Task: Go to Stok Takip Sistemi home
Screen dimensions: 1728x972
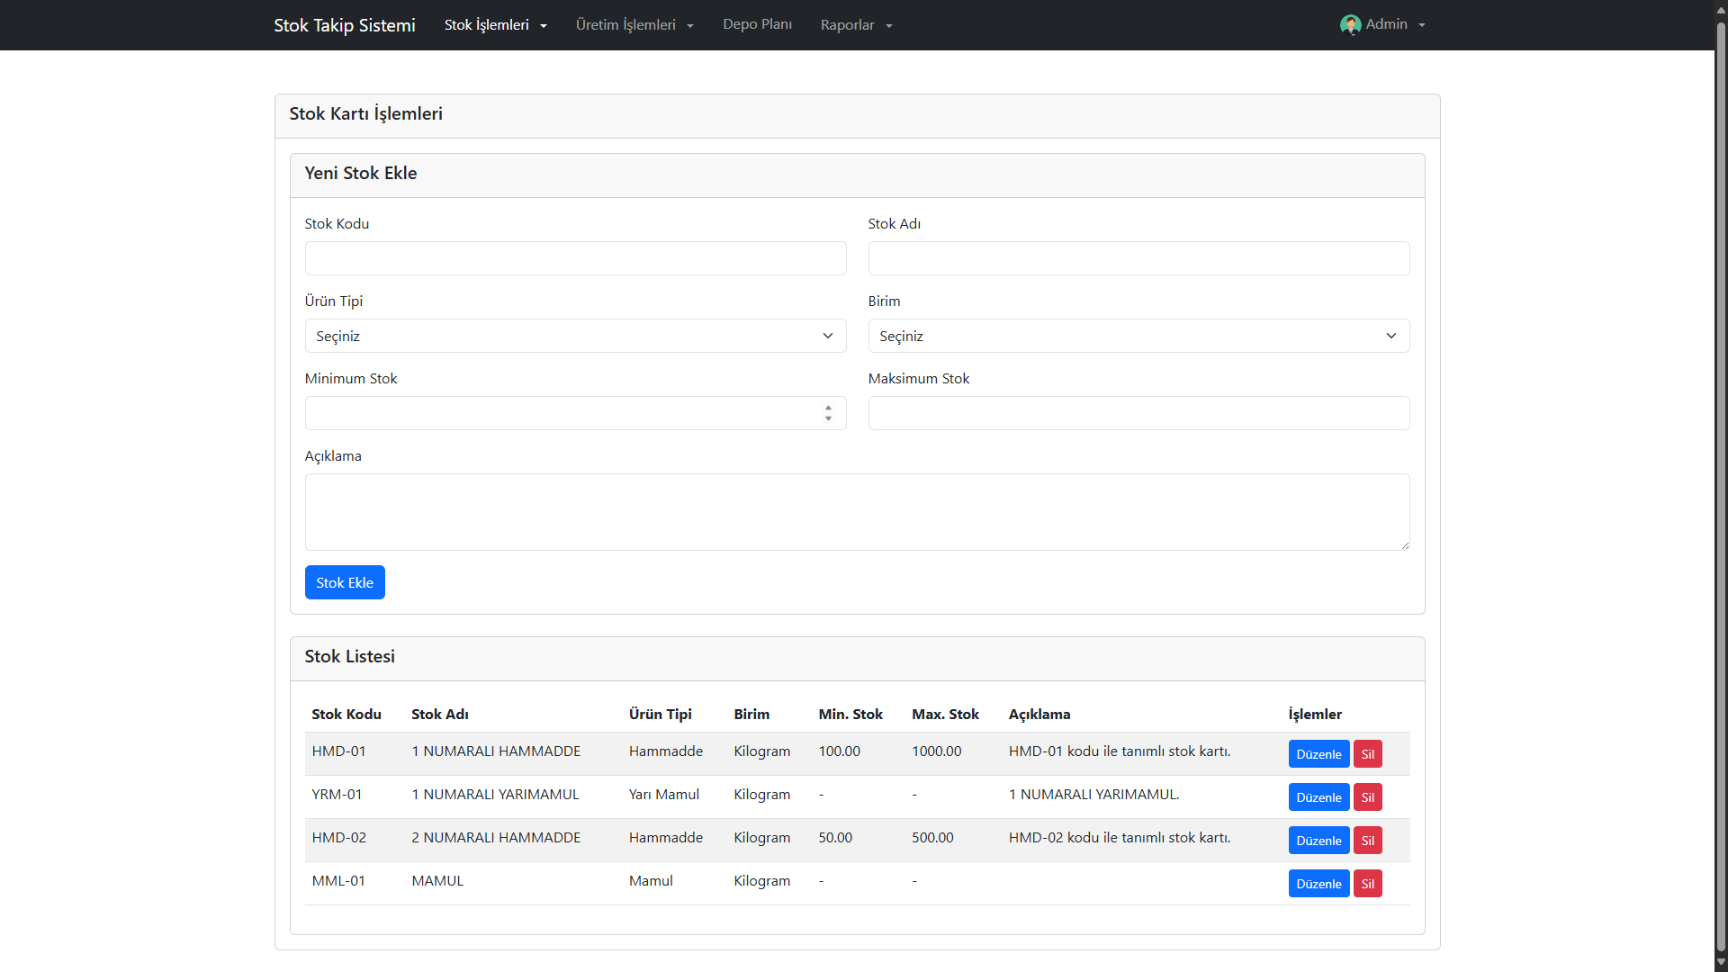Action: (x=345, y=25)
